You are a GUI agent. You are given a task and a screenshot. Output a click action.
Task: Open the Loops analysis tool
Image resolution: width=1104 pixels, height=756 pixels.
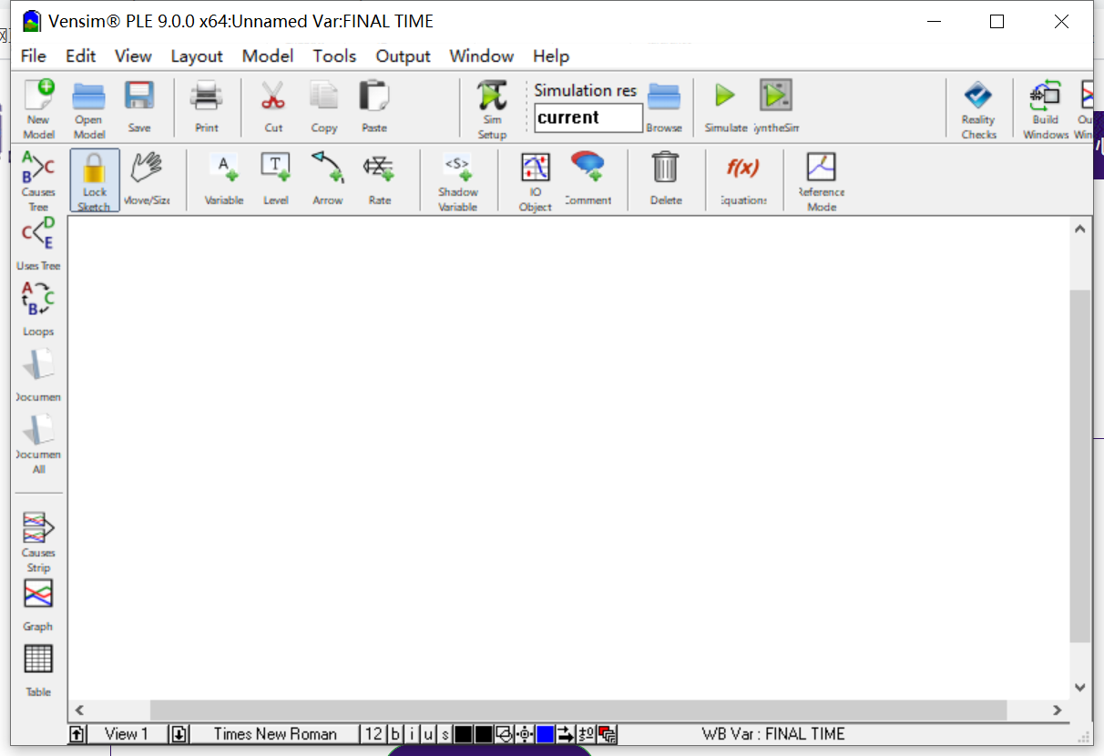click(38, 309)
